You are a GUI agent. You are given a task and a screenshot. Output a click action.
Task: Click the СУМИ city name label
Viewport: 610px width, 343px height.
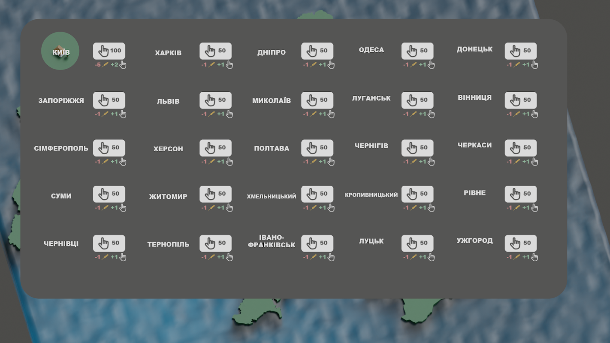[x=61, y=196]
